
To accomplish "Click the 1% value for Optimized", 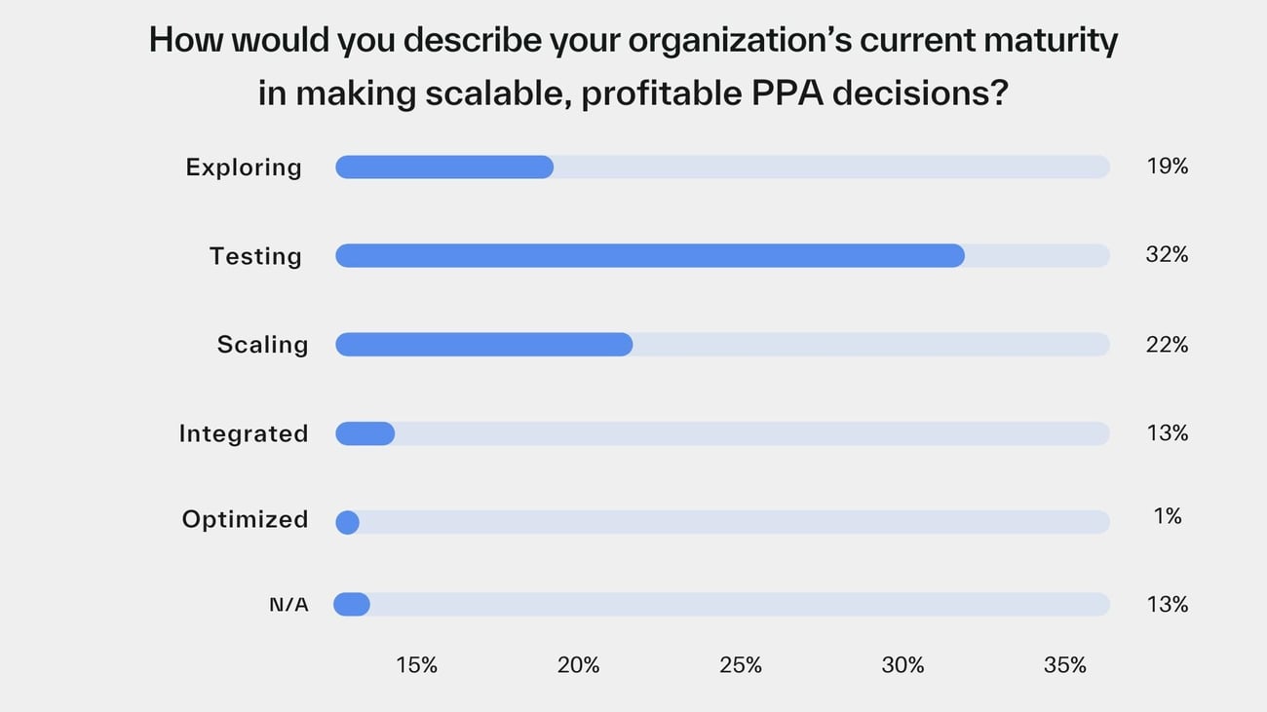I will tap(1167, 517).
